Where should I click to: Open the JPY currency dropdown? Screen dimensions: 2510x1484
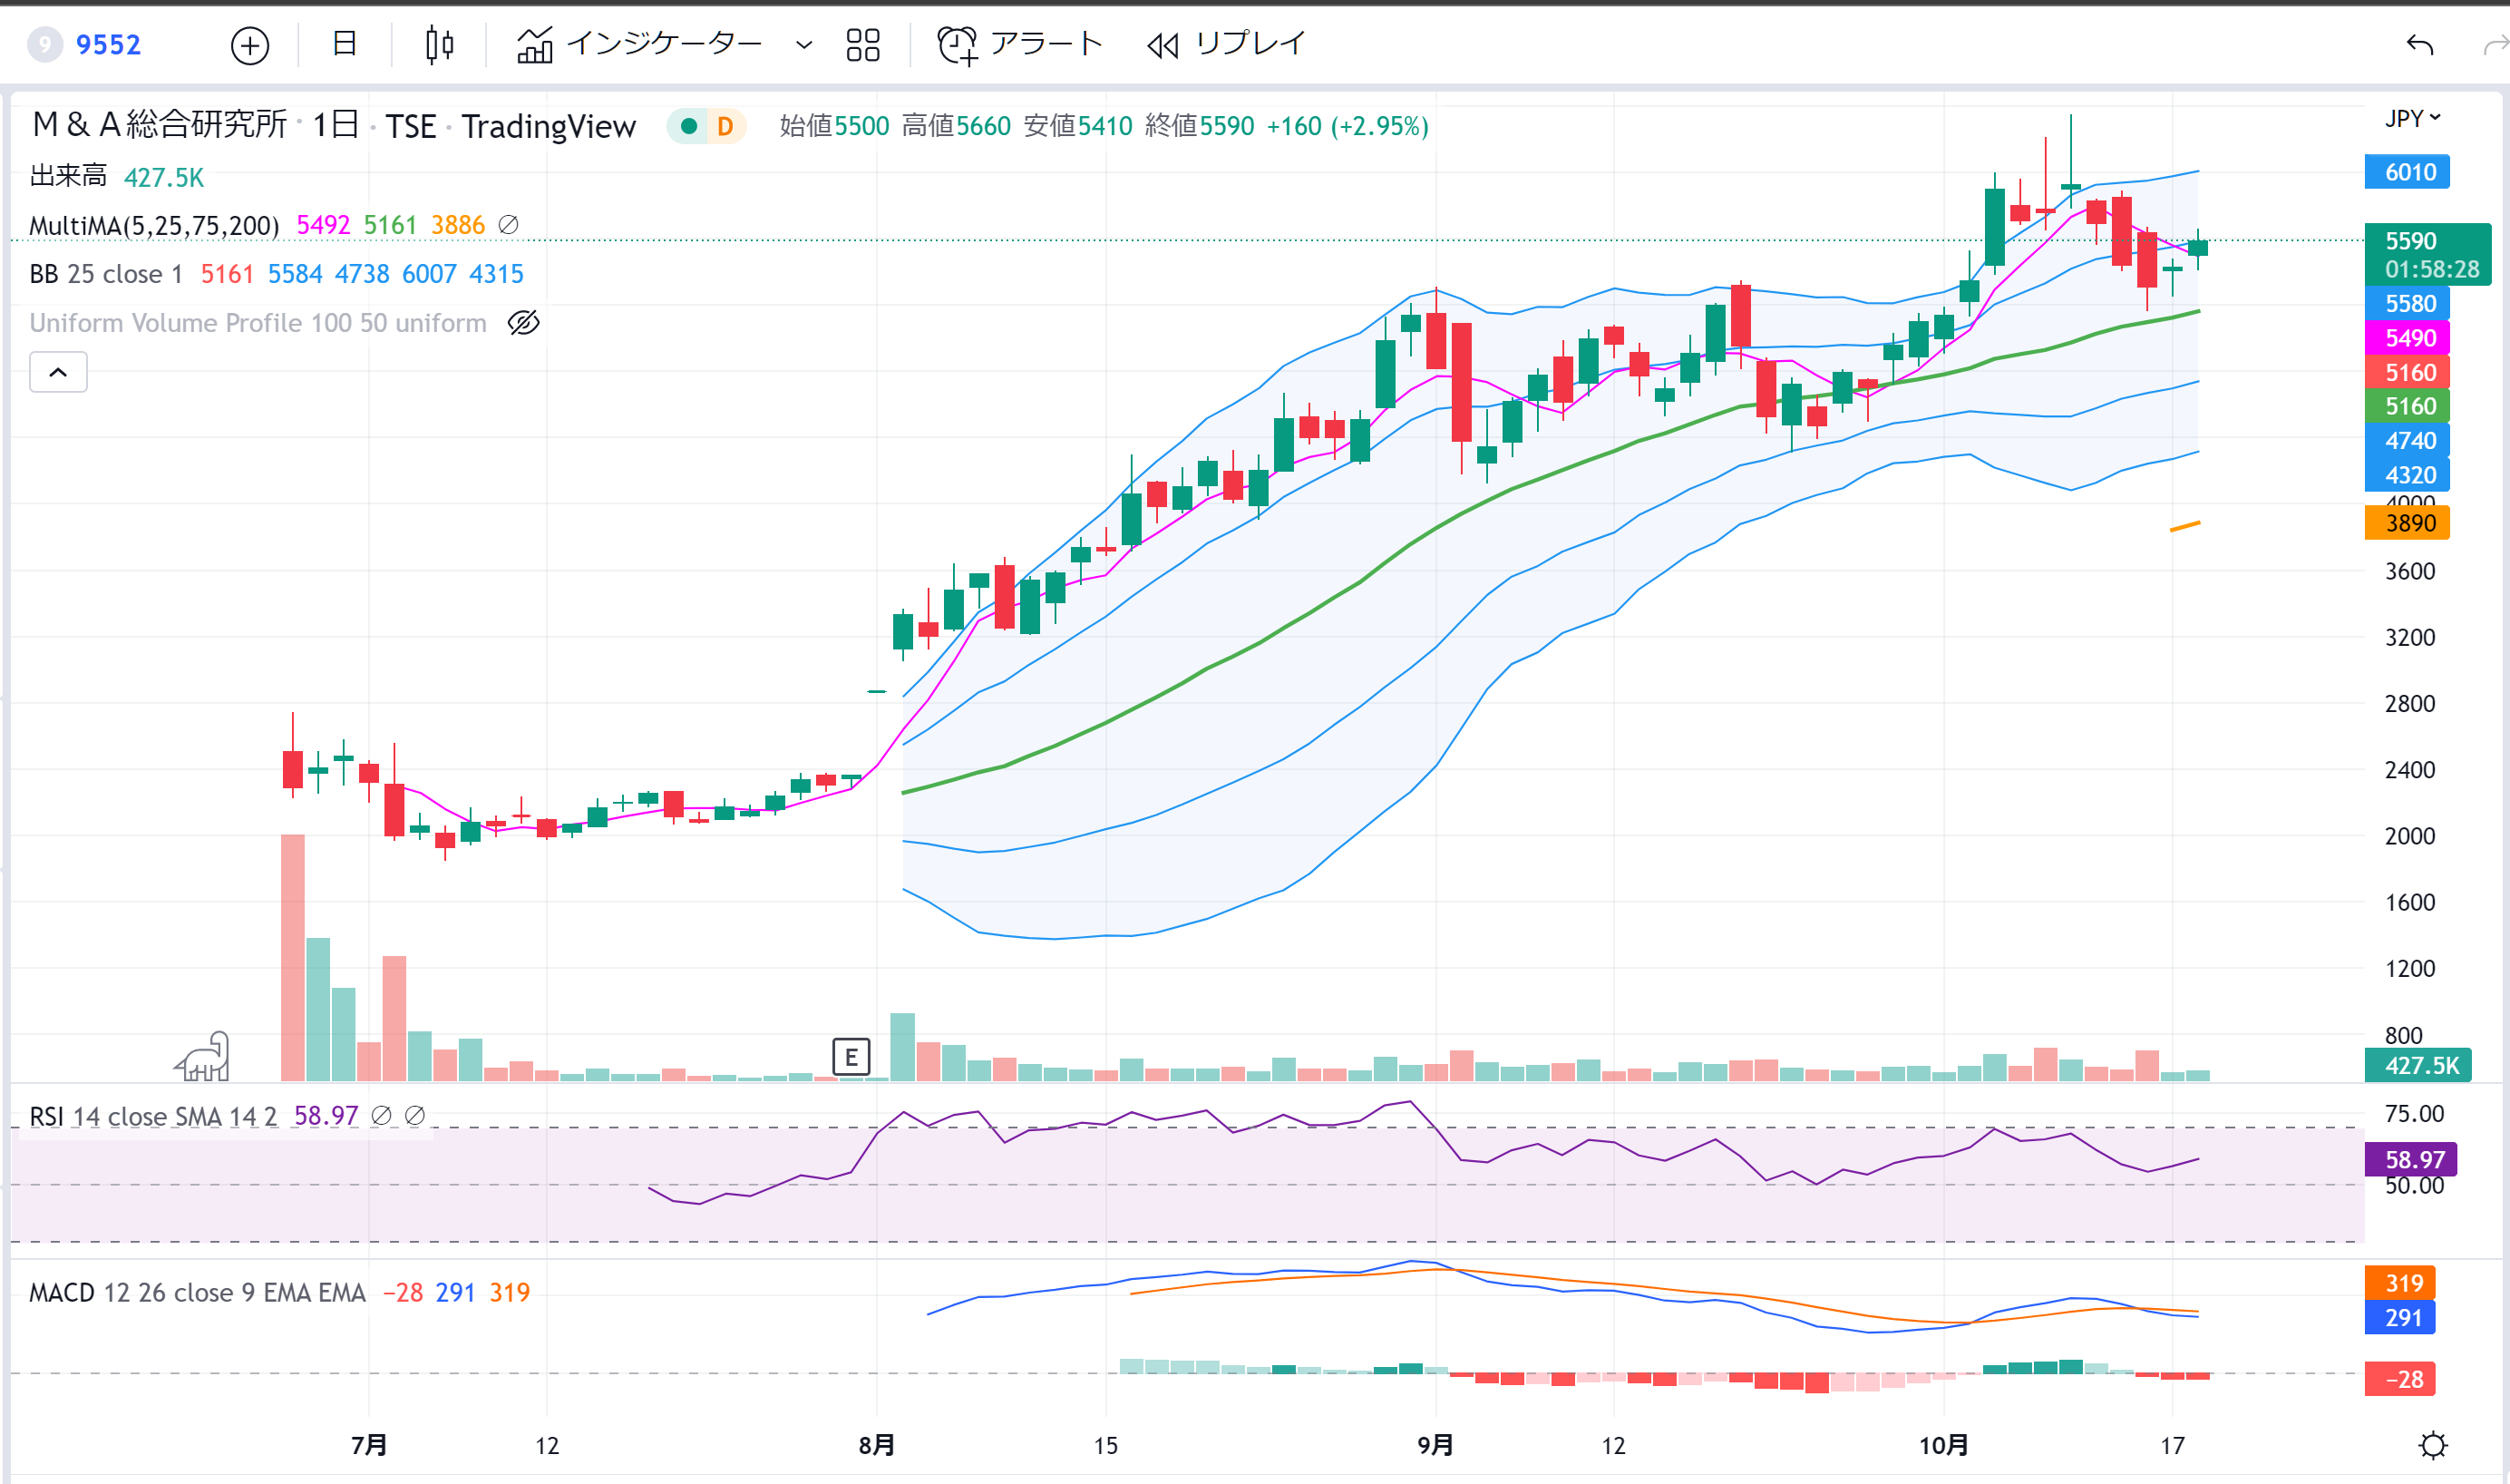[x=2413, y=118]
